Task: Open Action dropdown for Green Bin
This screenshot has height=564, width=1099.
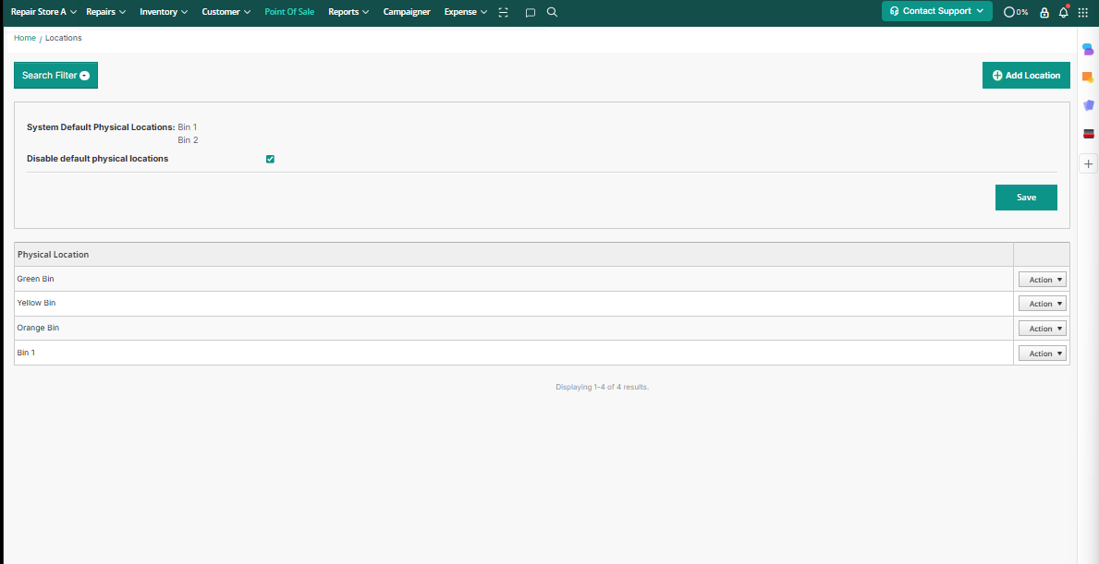Action: [1042, 280]
